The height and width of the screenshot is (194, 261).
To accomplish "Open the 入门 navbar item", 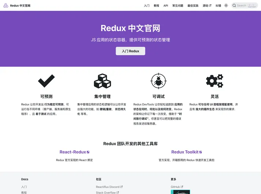I will [147, 6].
